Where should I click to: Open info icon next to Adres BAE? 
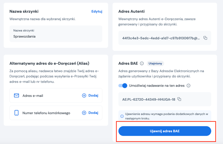pyautogui.click(x=142, y=63)
